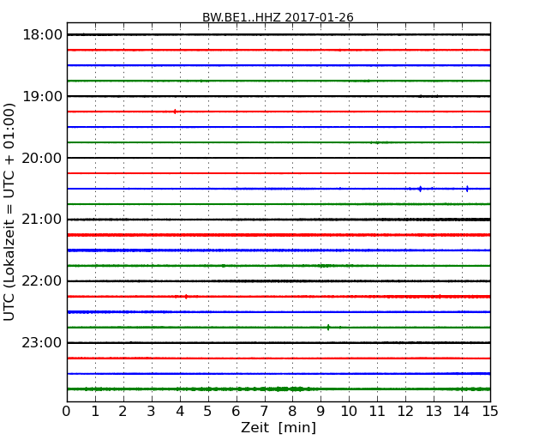Click x-axis tick label 8
The image size is (557, 446).
click(292, 412)
